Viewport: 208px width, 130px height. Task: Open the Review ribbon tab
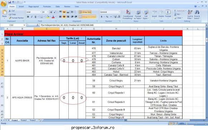67,6
